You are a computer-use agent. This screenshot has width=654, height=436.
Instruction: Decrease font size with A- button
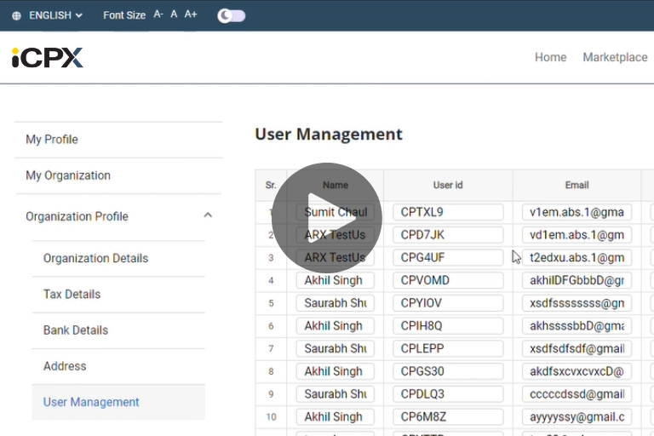click(158, 14)
